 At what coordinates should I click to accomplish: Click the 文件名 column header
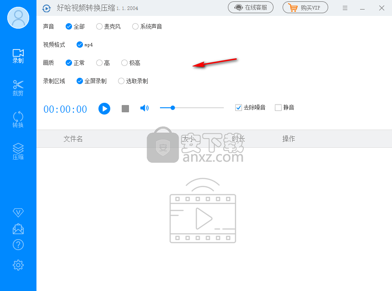pyautogui.click(x=73, y=139)
